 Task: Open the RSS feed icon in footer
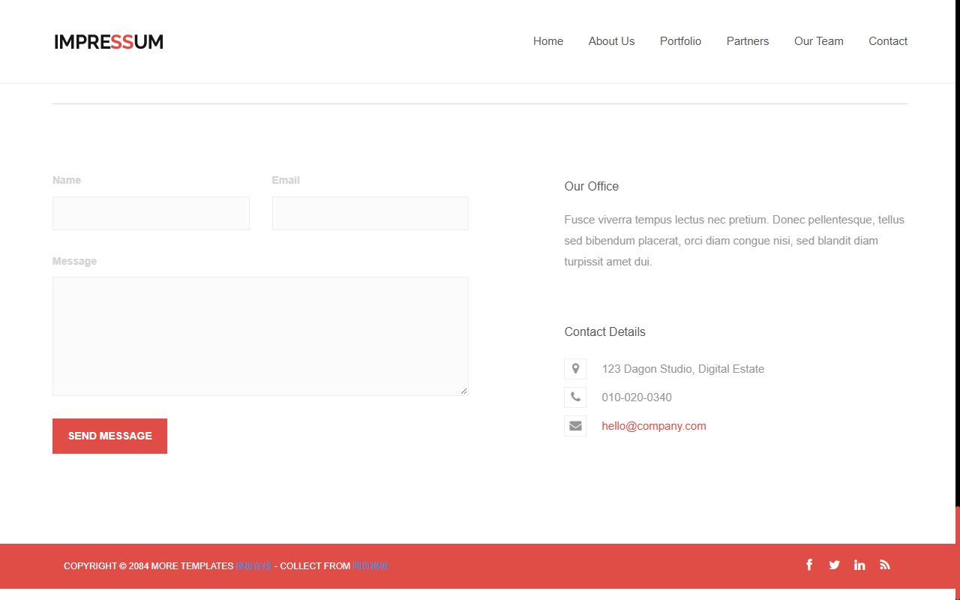coord(885,565)
